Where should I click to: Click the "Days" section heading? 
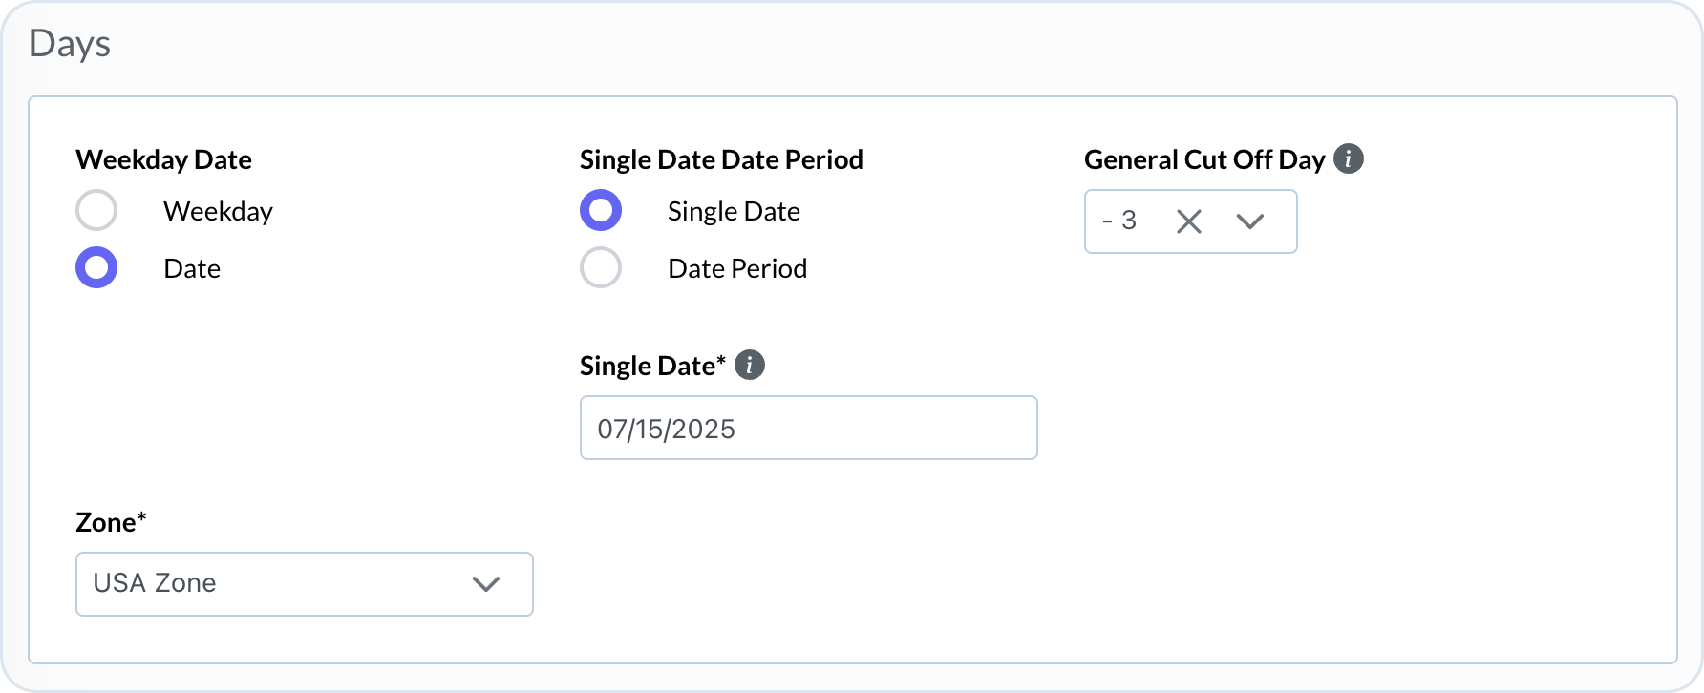click(70, 44)
